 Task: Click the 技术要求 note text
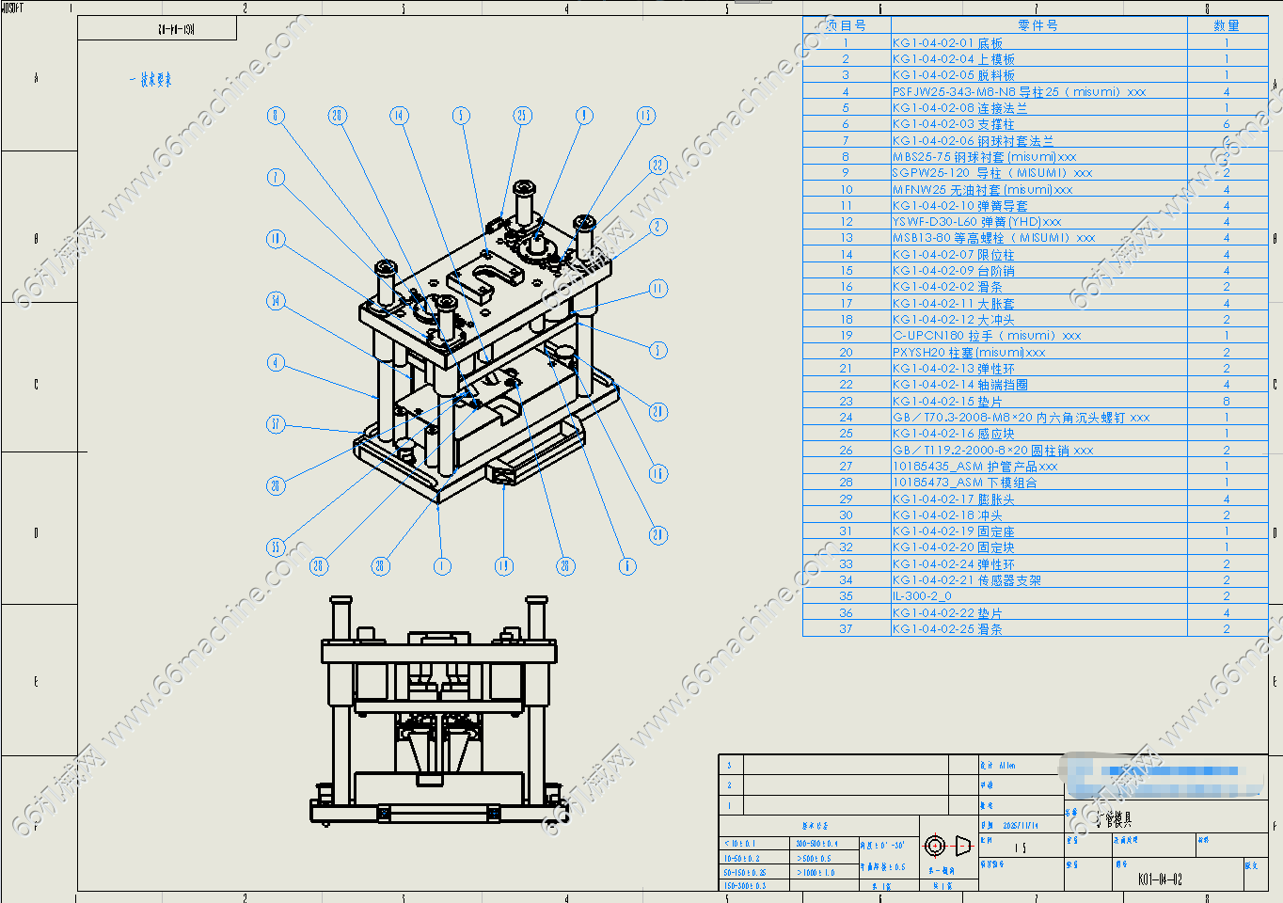coord(151,81)
